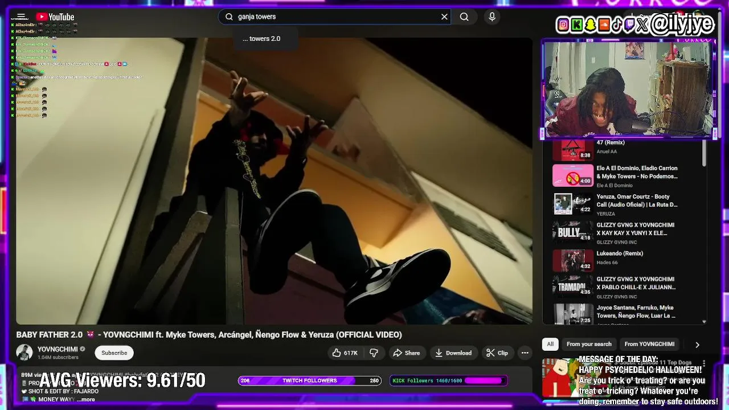Open 'Lukeando (Remix)' thumbnail 4:32

pyautogui.click(x=573, y=261)
